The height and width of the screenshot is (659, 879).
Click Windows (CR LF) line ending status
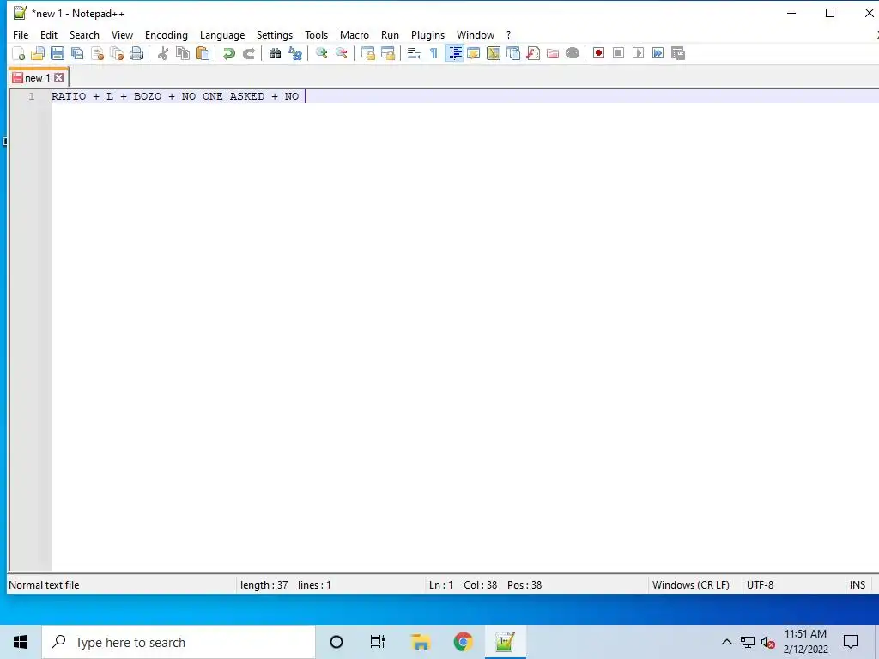[691, 585]
